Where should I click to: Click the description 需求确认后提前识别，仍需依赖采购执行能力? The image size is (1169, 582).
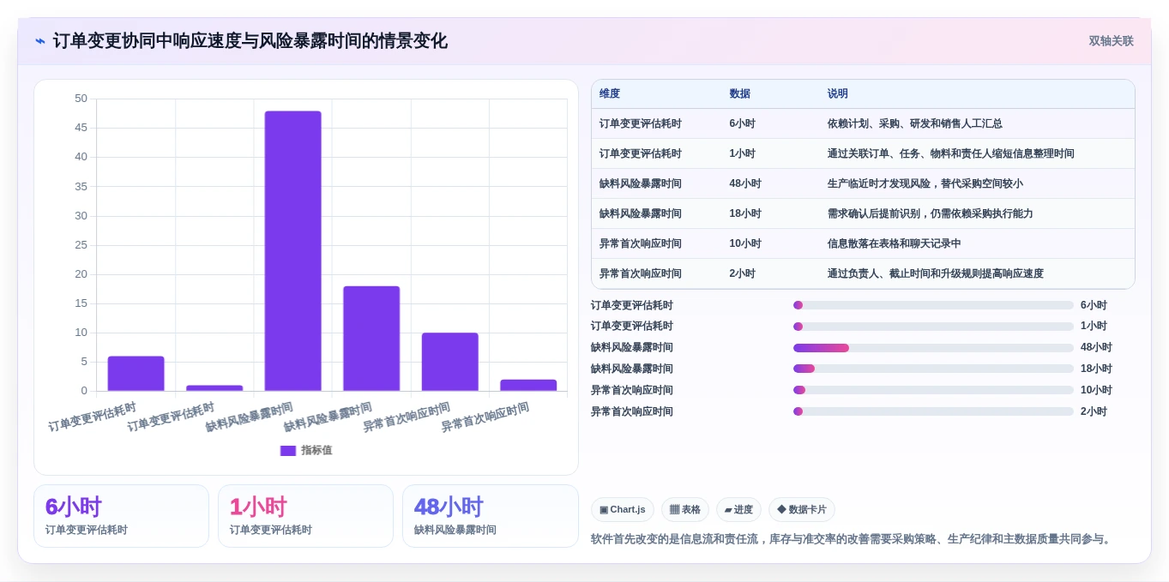pos(931,213)
